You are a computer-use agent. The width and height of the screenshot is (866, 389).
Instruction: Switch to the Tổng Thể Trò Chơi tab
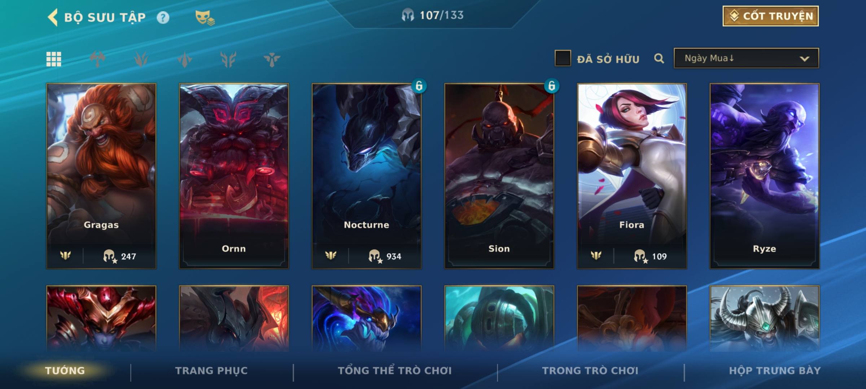tap(395, 370)
